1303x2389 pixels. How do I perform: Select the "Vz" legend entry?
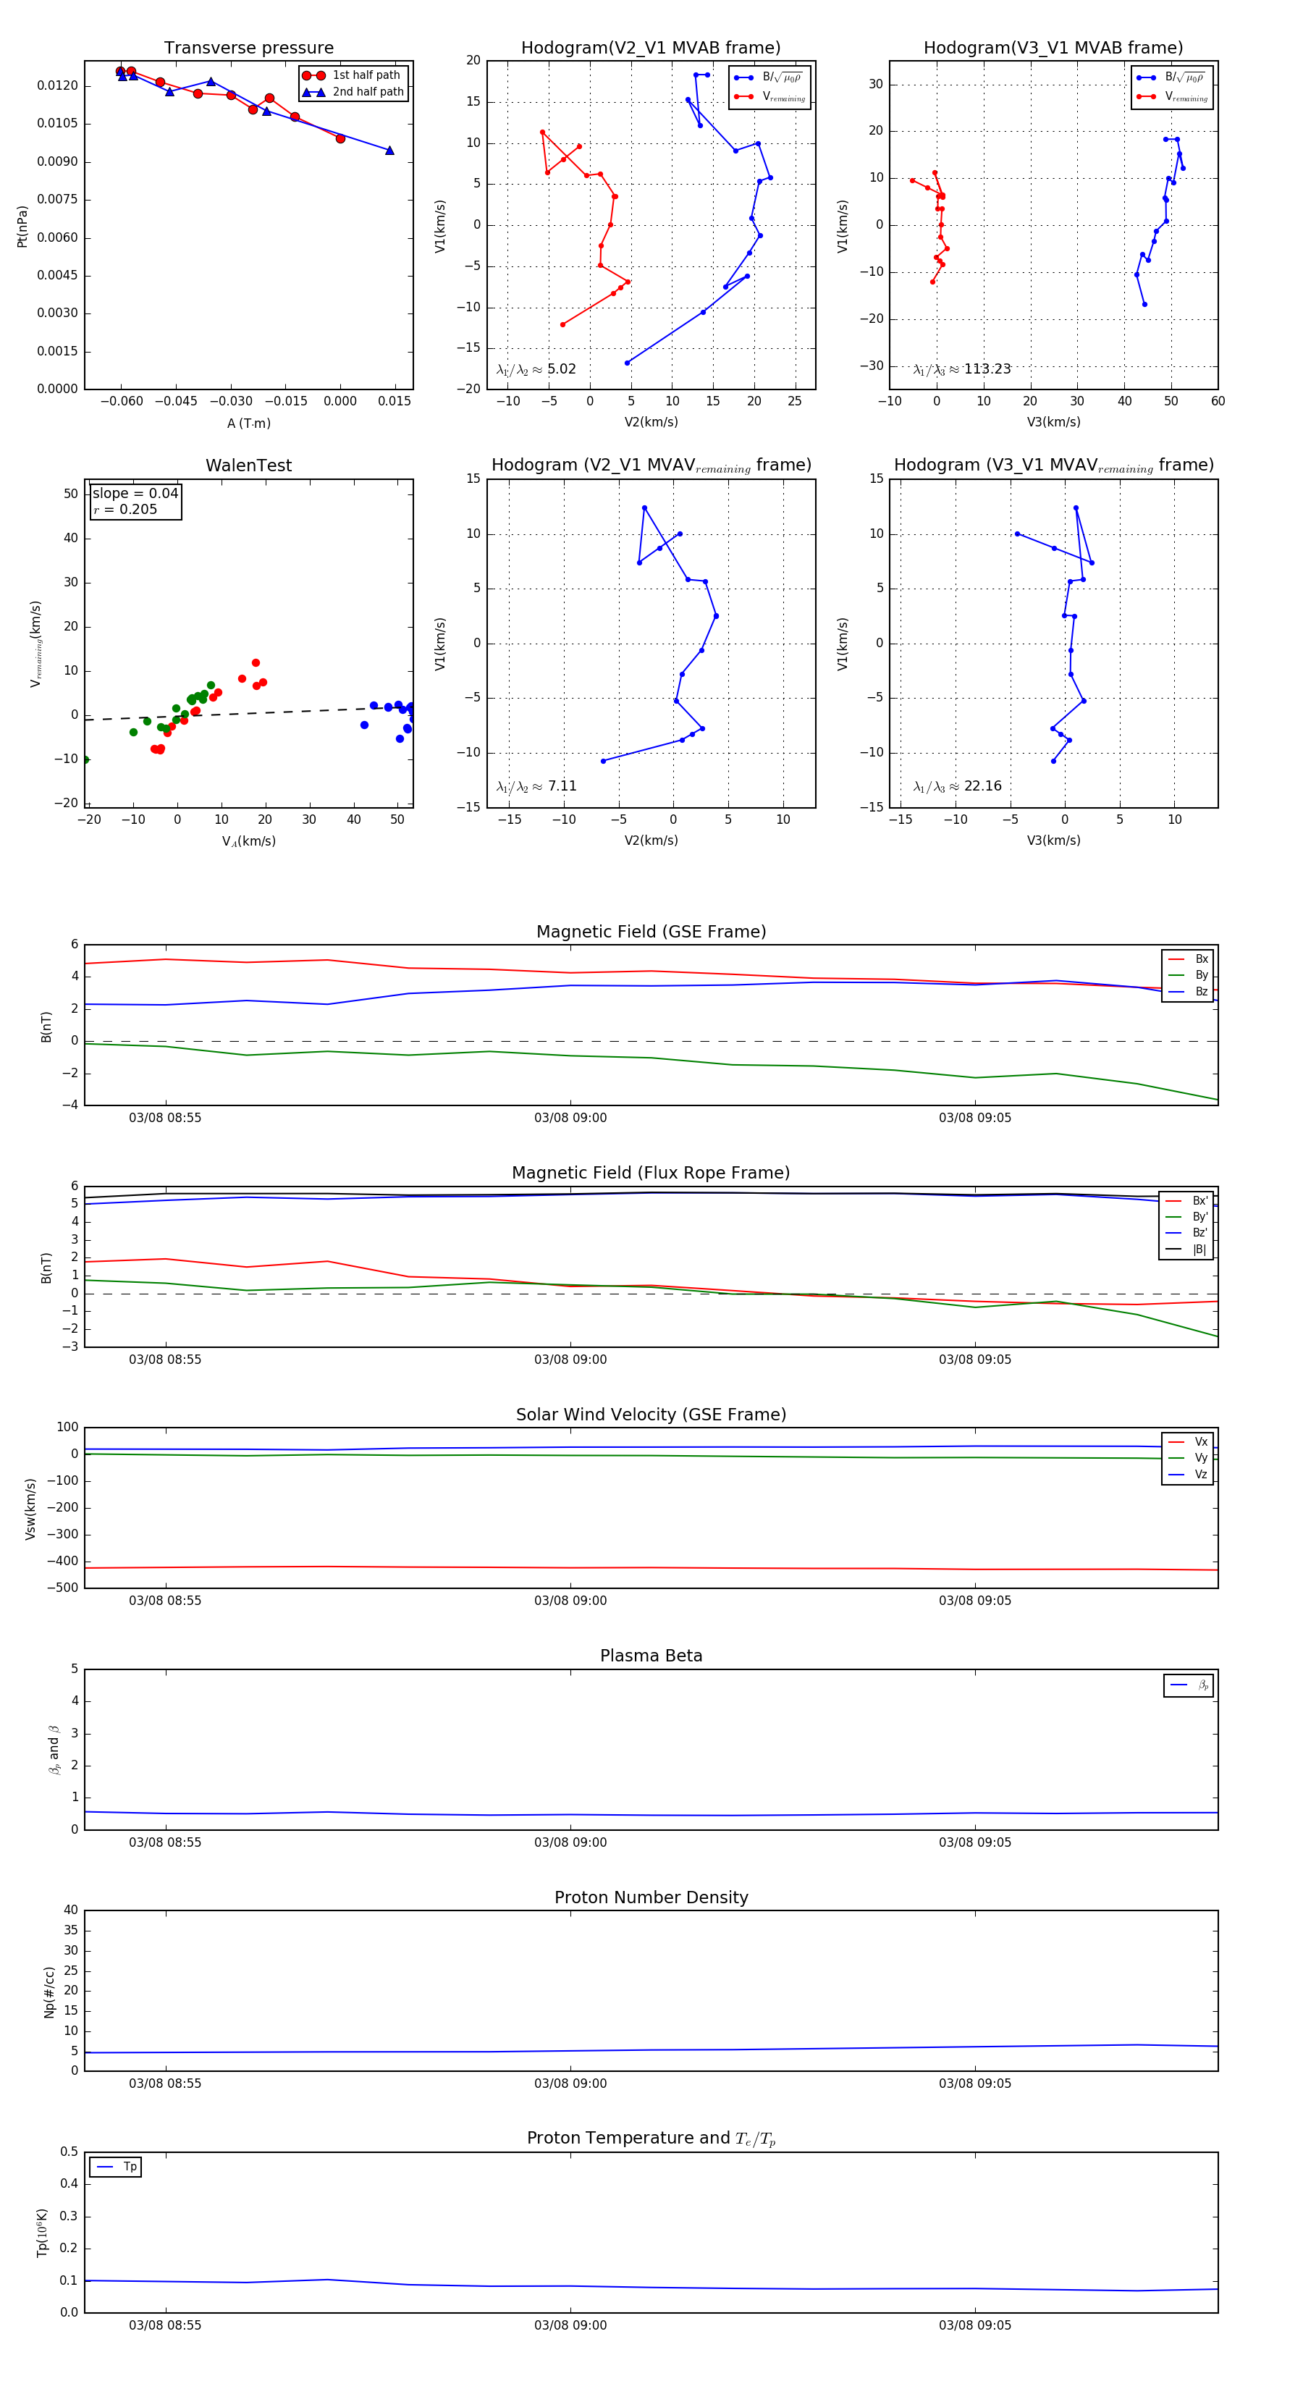tap(1188, 1475)
